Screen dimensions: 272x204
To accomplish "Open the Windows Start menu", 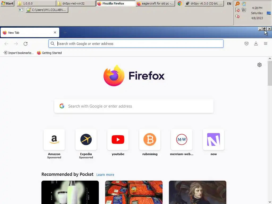I will click(7, 3).
